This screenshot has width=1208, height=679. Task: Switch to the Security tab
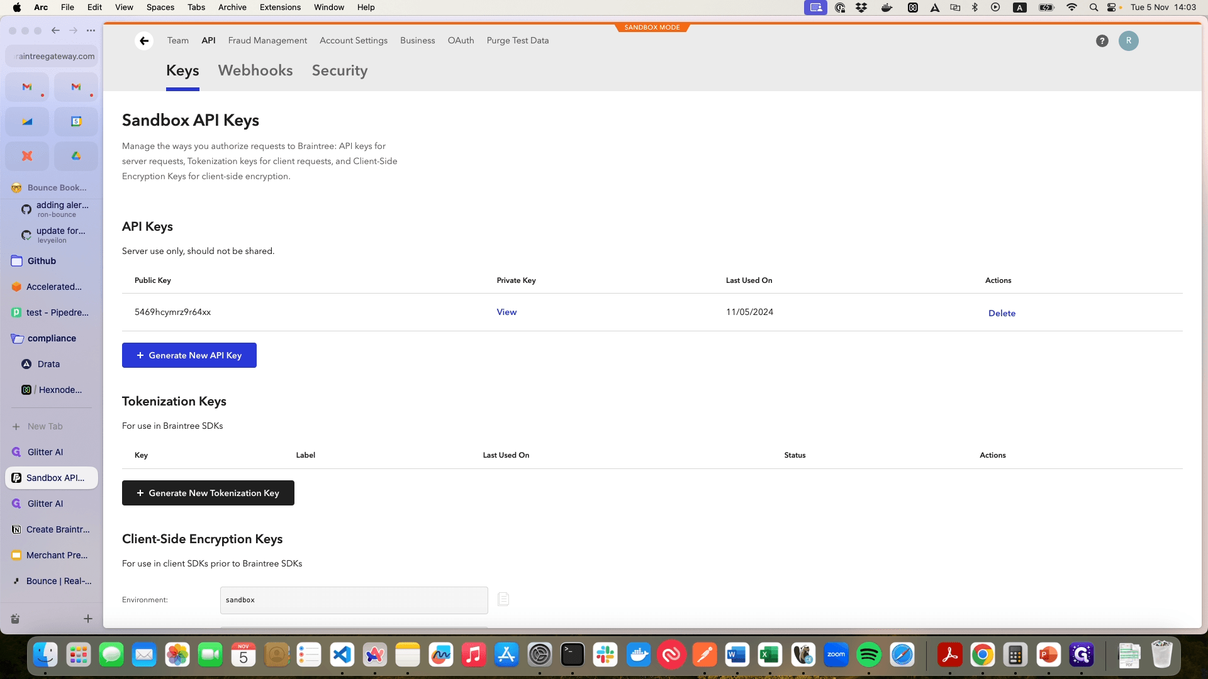[340, 70]
